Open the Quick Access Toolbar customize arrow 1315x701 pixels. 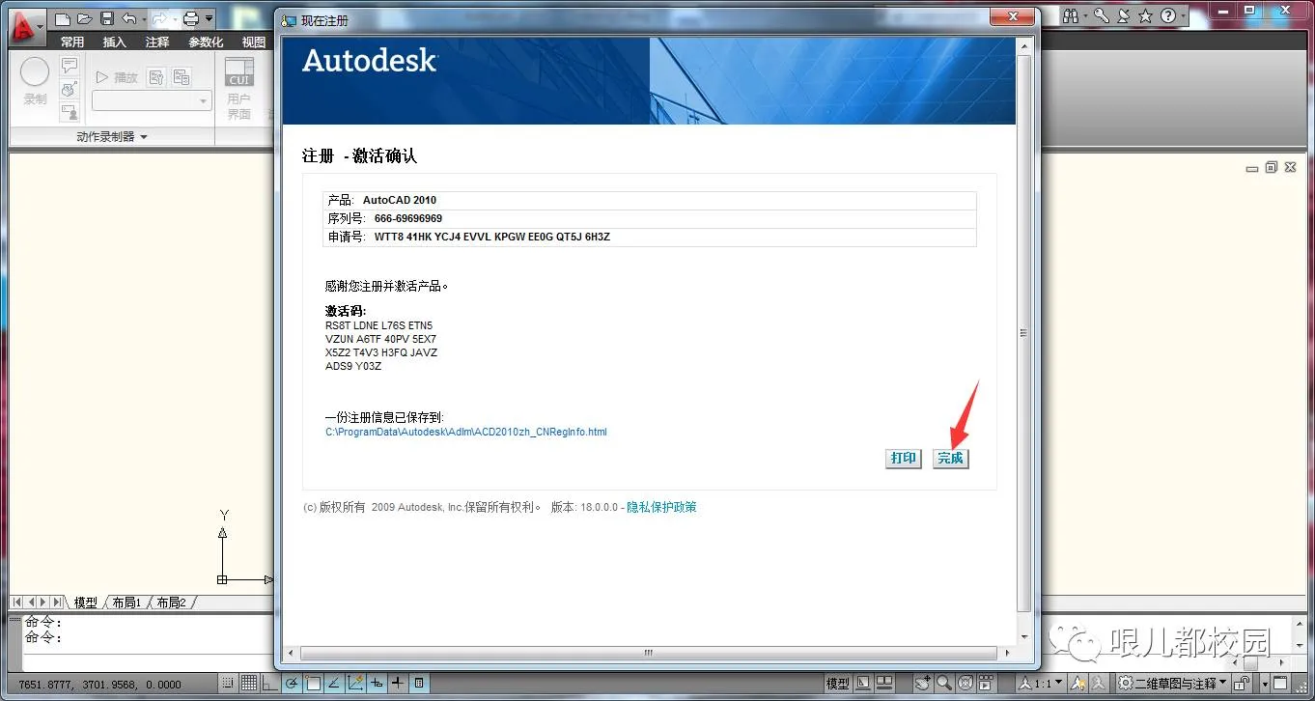click(x=209, y=18)
